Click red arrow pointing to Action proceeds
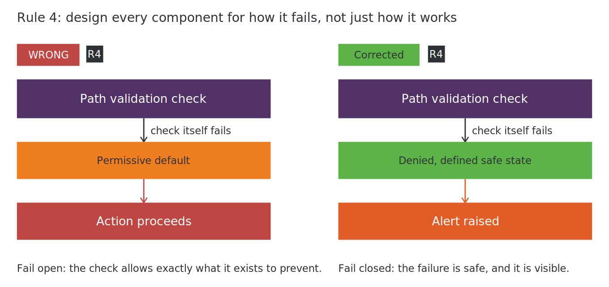 click(144, 191)
